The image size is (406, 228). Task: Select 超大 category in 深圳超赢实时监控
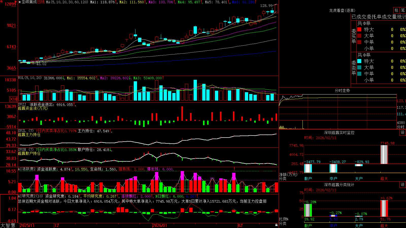click(x=384, y=179)
